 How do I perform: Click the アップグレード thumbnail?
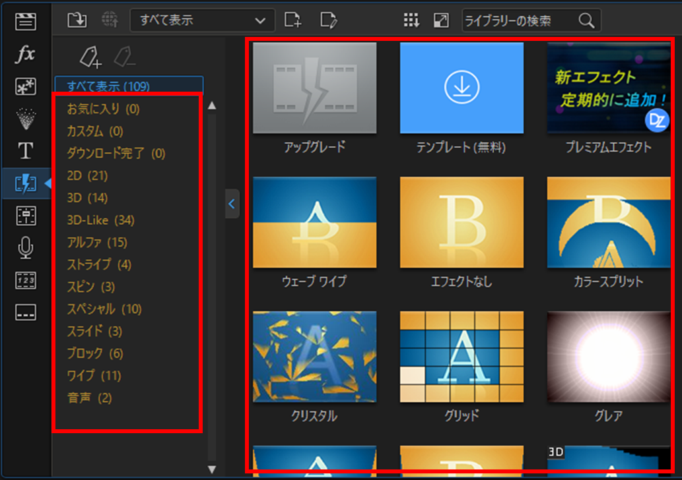coord(314,88)
